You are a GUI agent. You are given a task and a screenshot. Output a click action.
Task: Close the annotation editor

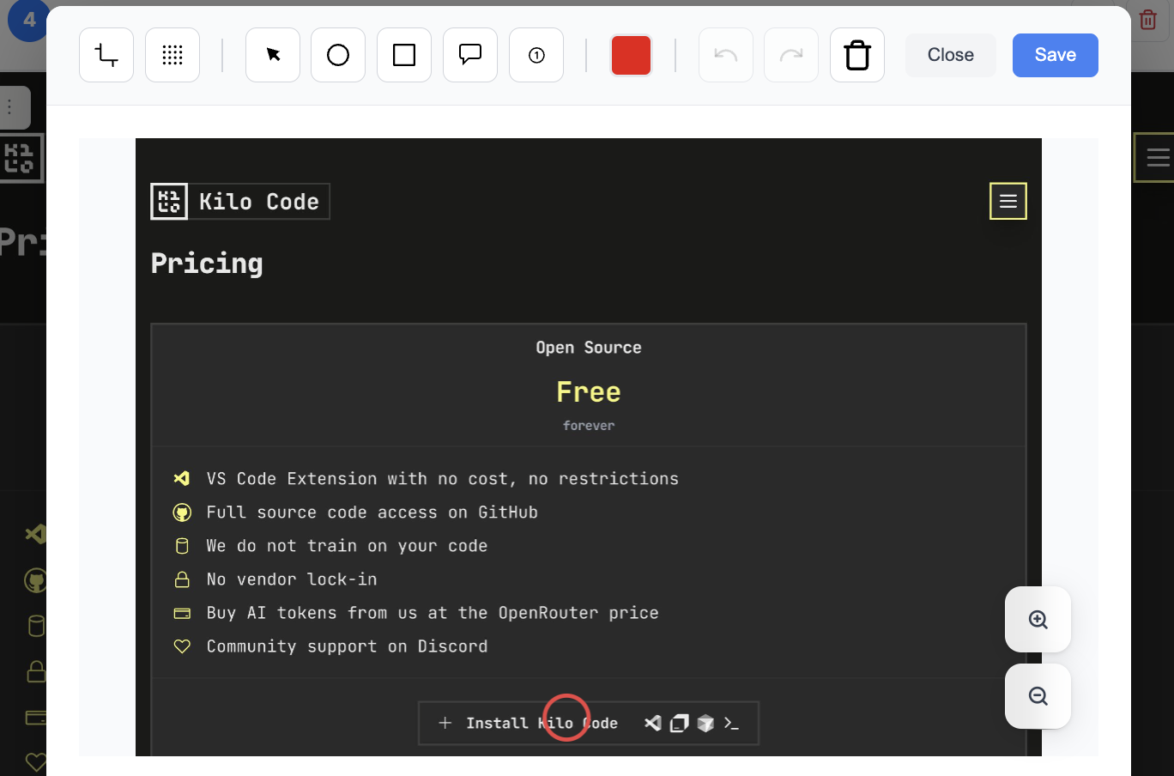point(950,54)
